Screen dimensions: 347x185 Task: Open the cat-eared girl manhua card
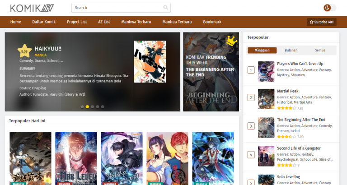[x=167, y=158]
